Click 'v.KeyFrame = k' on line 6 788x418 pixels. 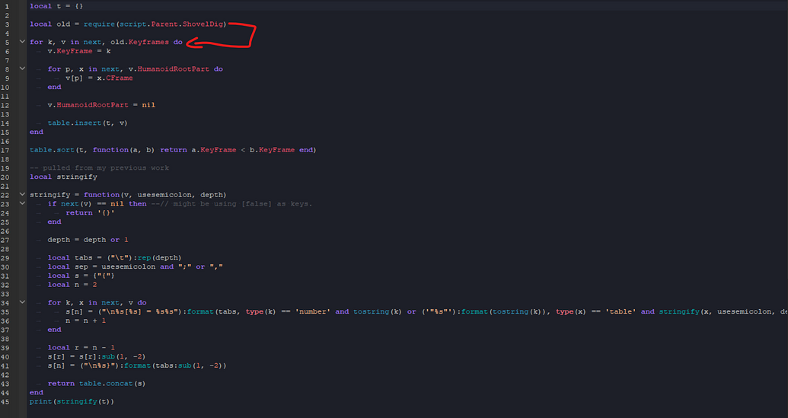(79, 51)
